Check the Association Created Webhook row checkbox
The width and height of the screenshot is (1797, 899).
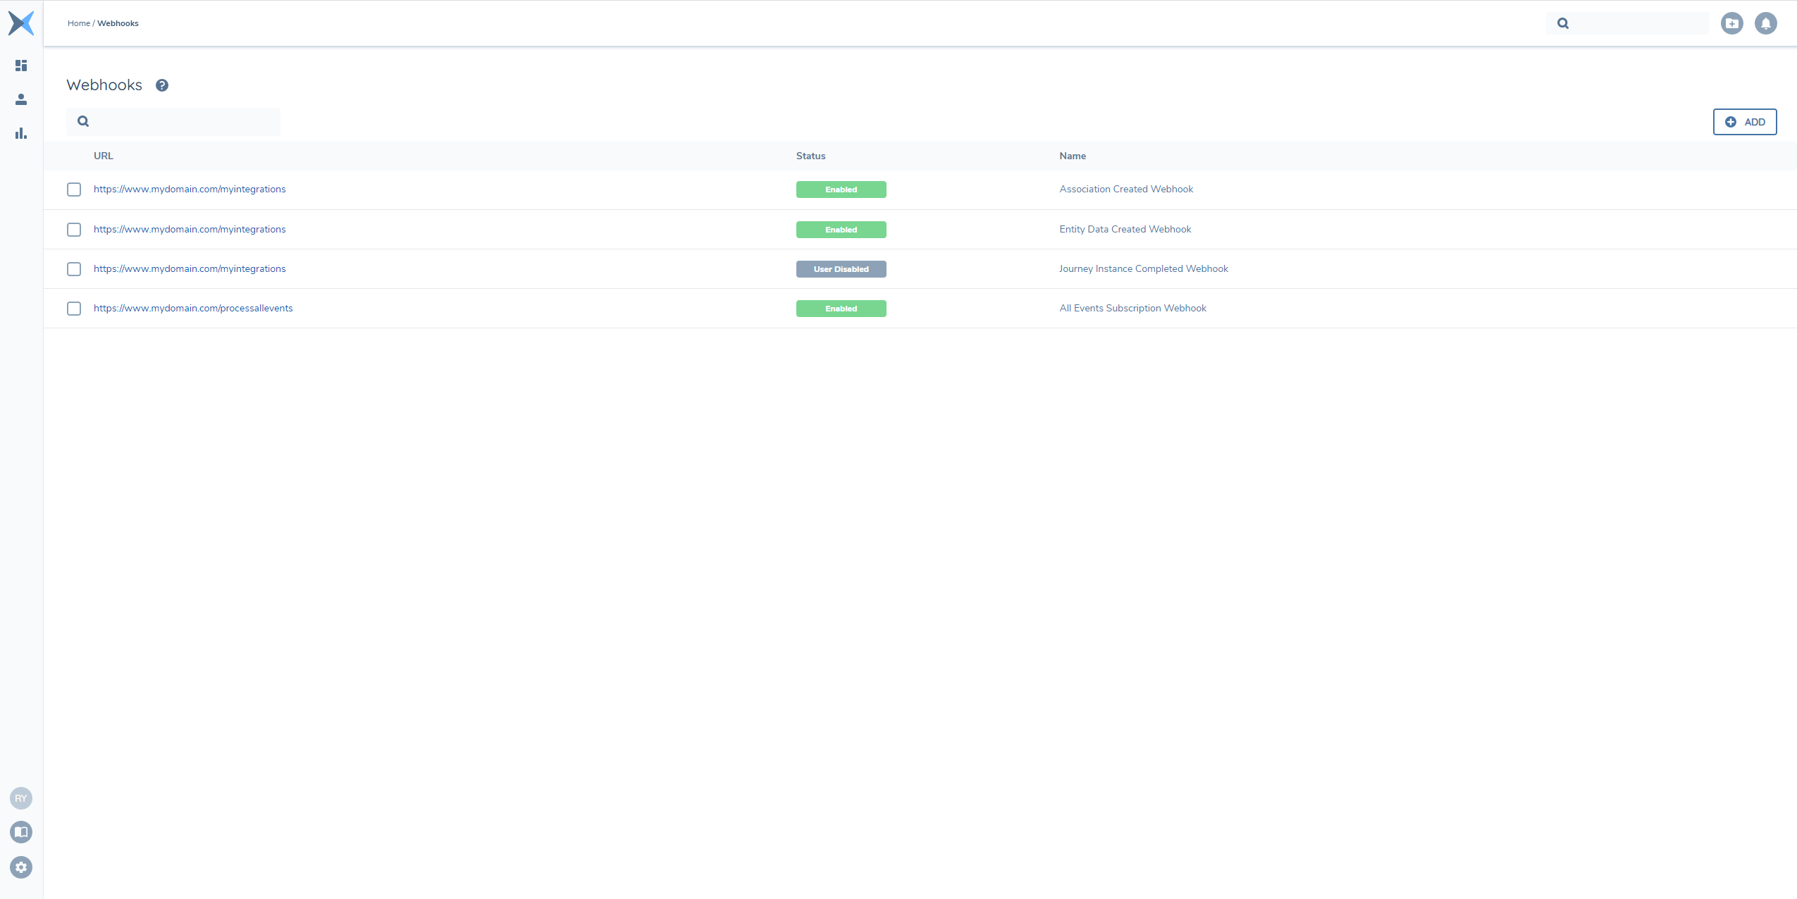74,190
